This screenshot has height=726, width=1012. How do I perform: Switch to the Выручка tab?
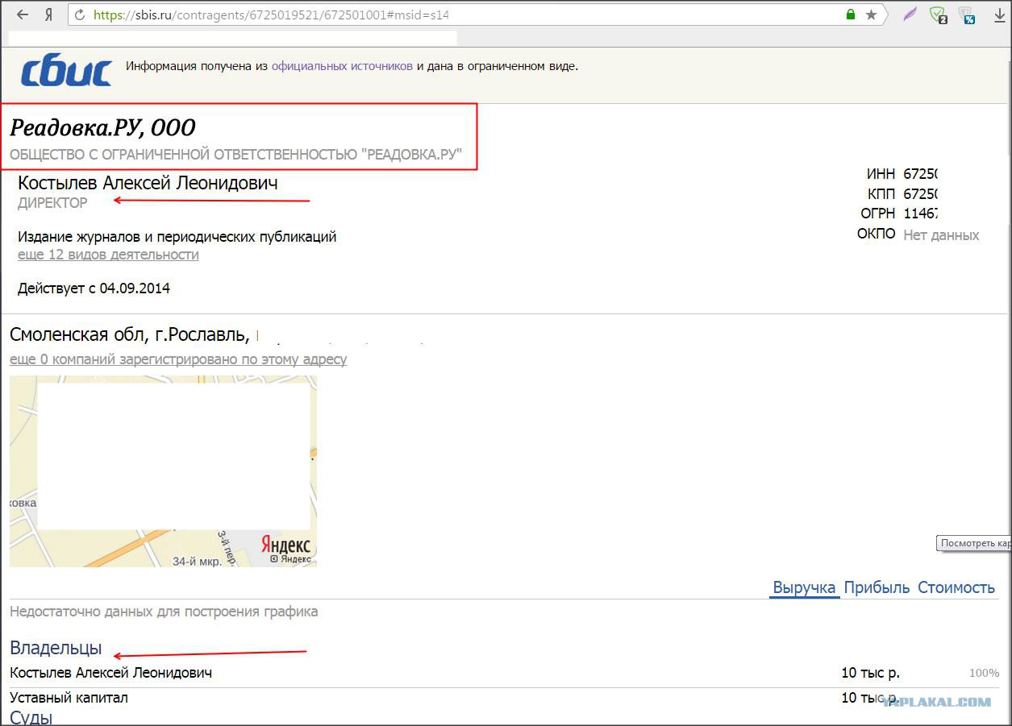804,587
